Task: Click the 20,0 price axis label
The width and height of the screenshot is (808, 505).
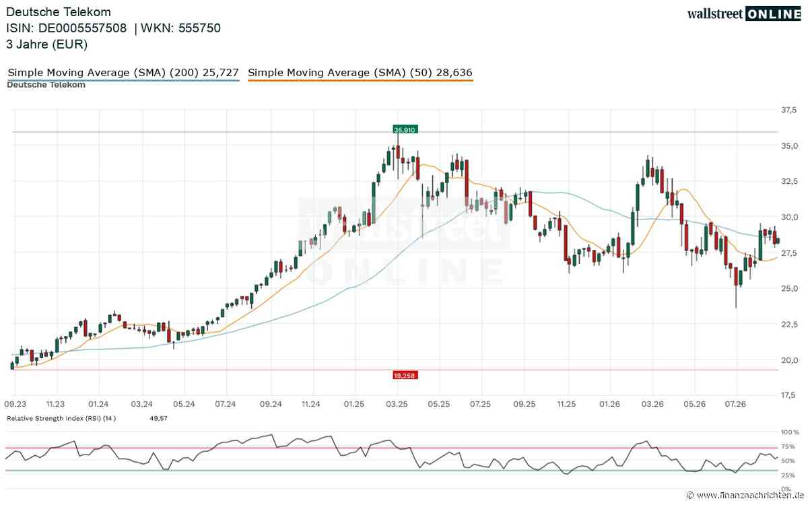Action: click(x=788, y=360)
